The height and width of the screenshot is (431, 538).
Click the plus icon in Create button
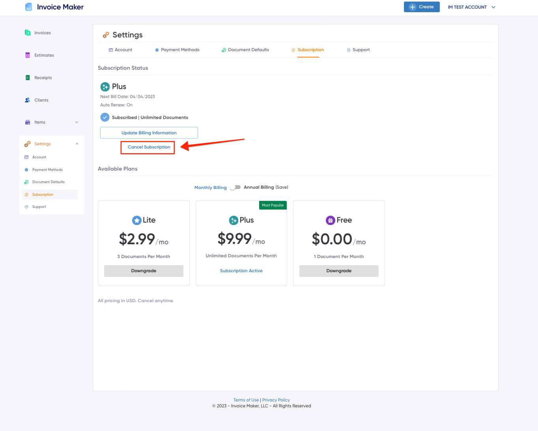pyautogui.click(x=413, y=7)
